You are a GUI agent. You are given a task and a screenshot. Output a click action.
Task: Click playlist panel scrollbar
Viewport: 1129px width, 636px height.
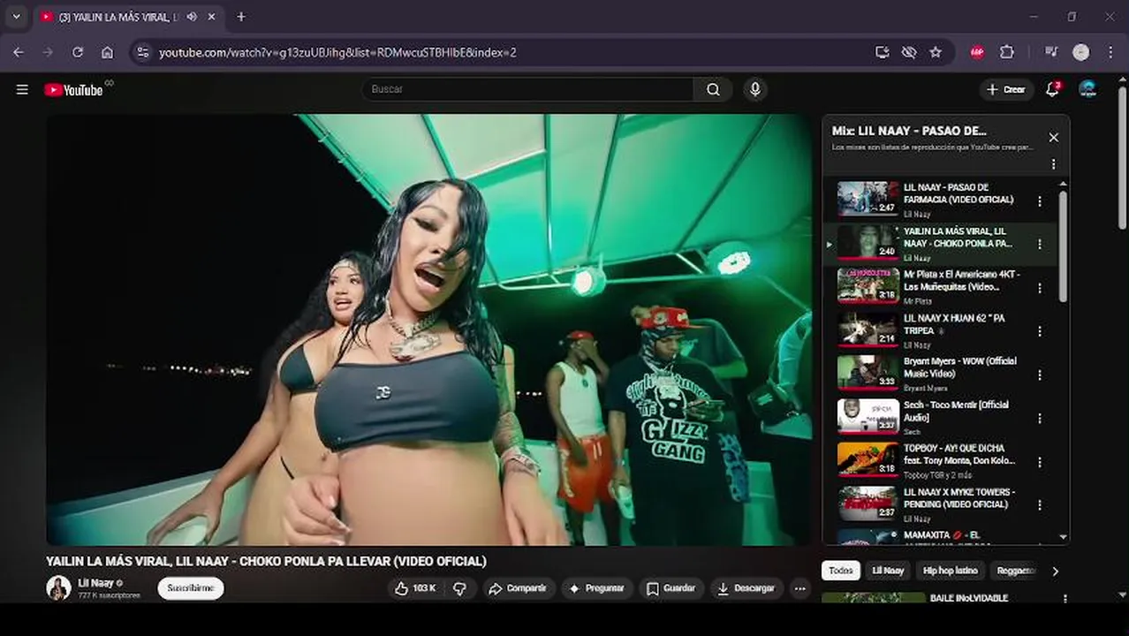coord(1063,247)
